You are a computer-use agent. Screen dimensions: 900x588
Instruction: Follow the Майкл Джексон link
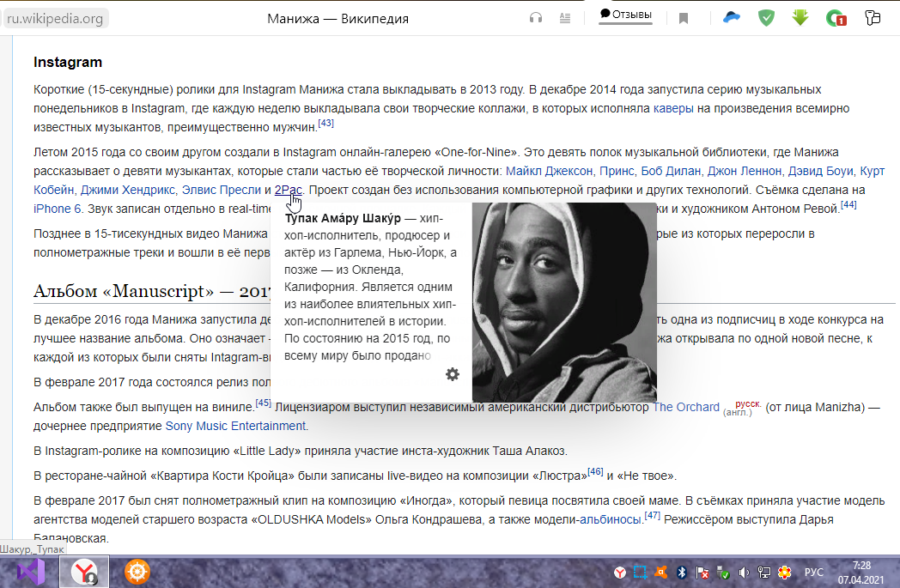click(549, 171)
